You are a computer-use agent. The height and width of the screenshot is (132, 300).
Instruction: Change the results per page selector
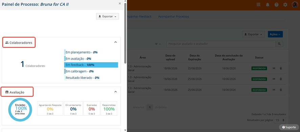(280, 120)
